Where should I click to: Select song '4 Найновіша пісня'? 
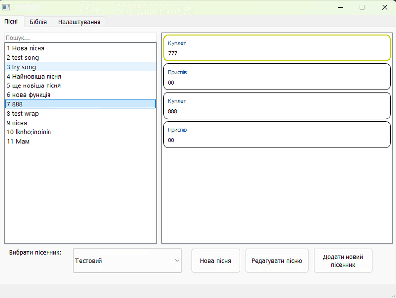coord(81,76)
